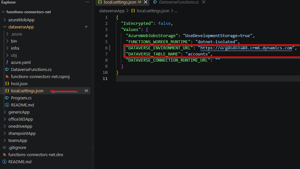Open the .gitignore file

(x=17, y=148)
